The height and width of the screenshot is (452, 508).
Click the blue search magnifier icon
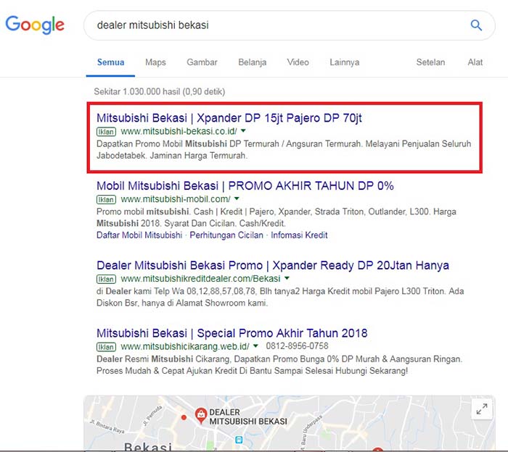click(x=476, y=25)
